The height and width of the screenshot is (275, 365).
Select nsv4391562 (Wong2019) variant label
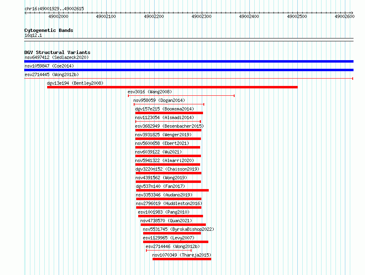(x=161, y=178)
